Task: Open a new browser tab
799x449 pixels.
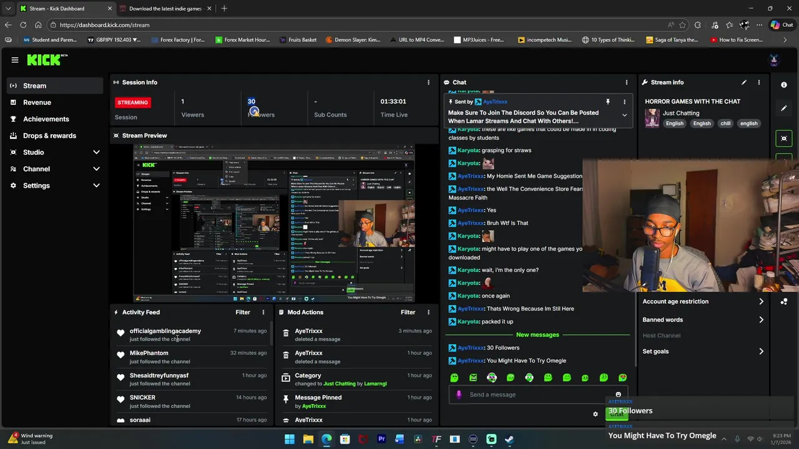Action: pos(224,9)
